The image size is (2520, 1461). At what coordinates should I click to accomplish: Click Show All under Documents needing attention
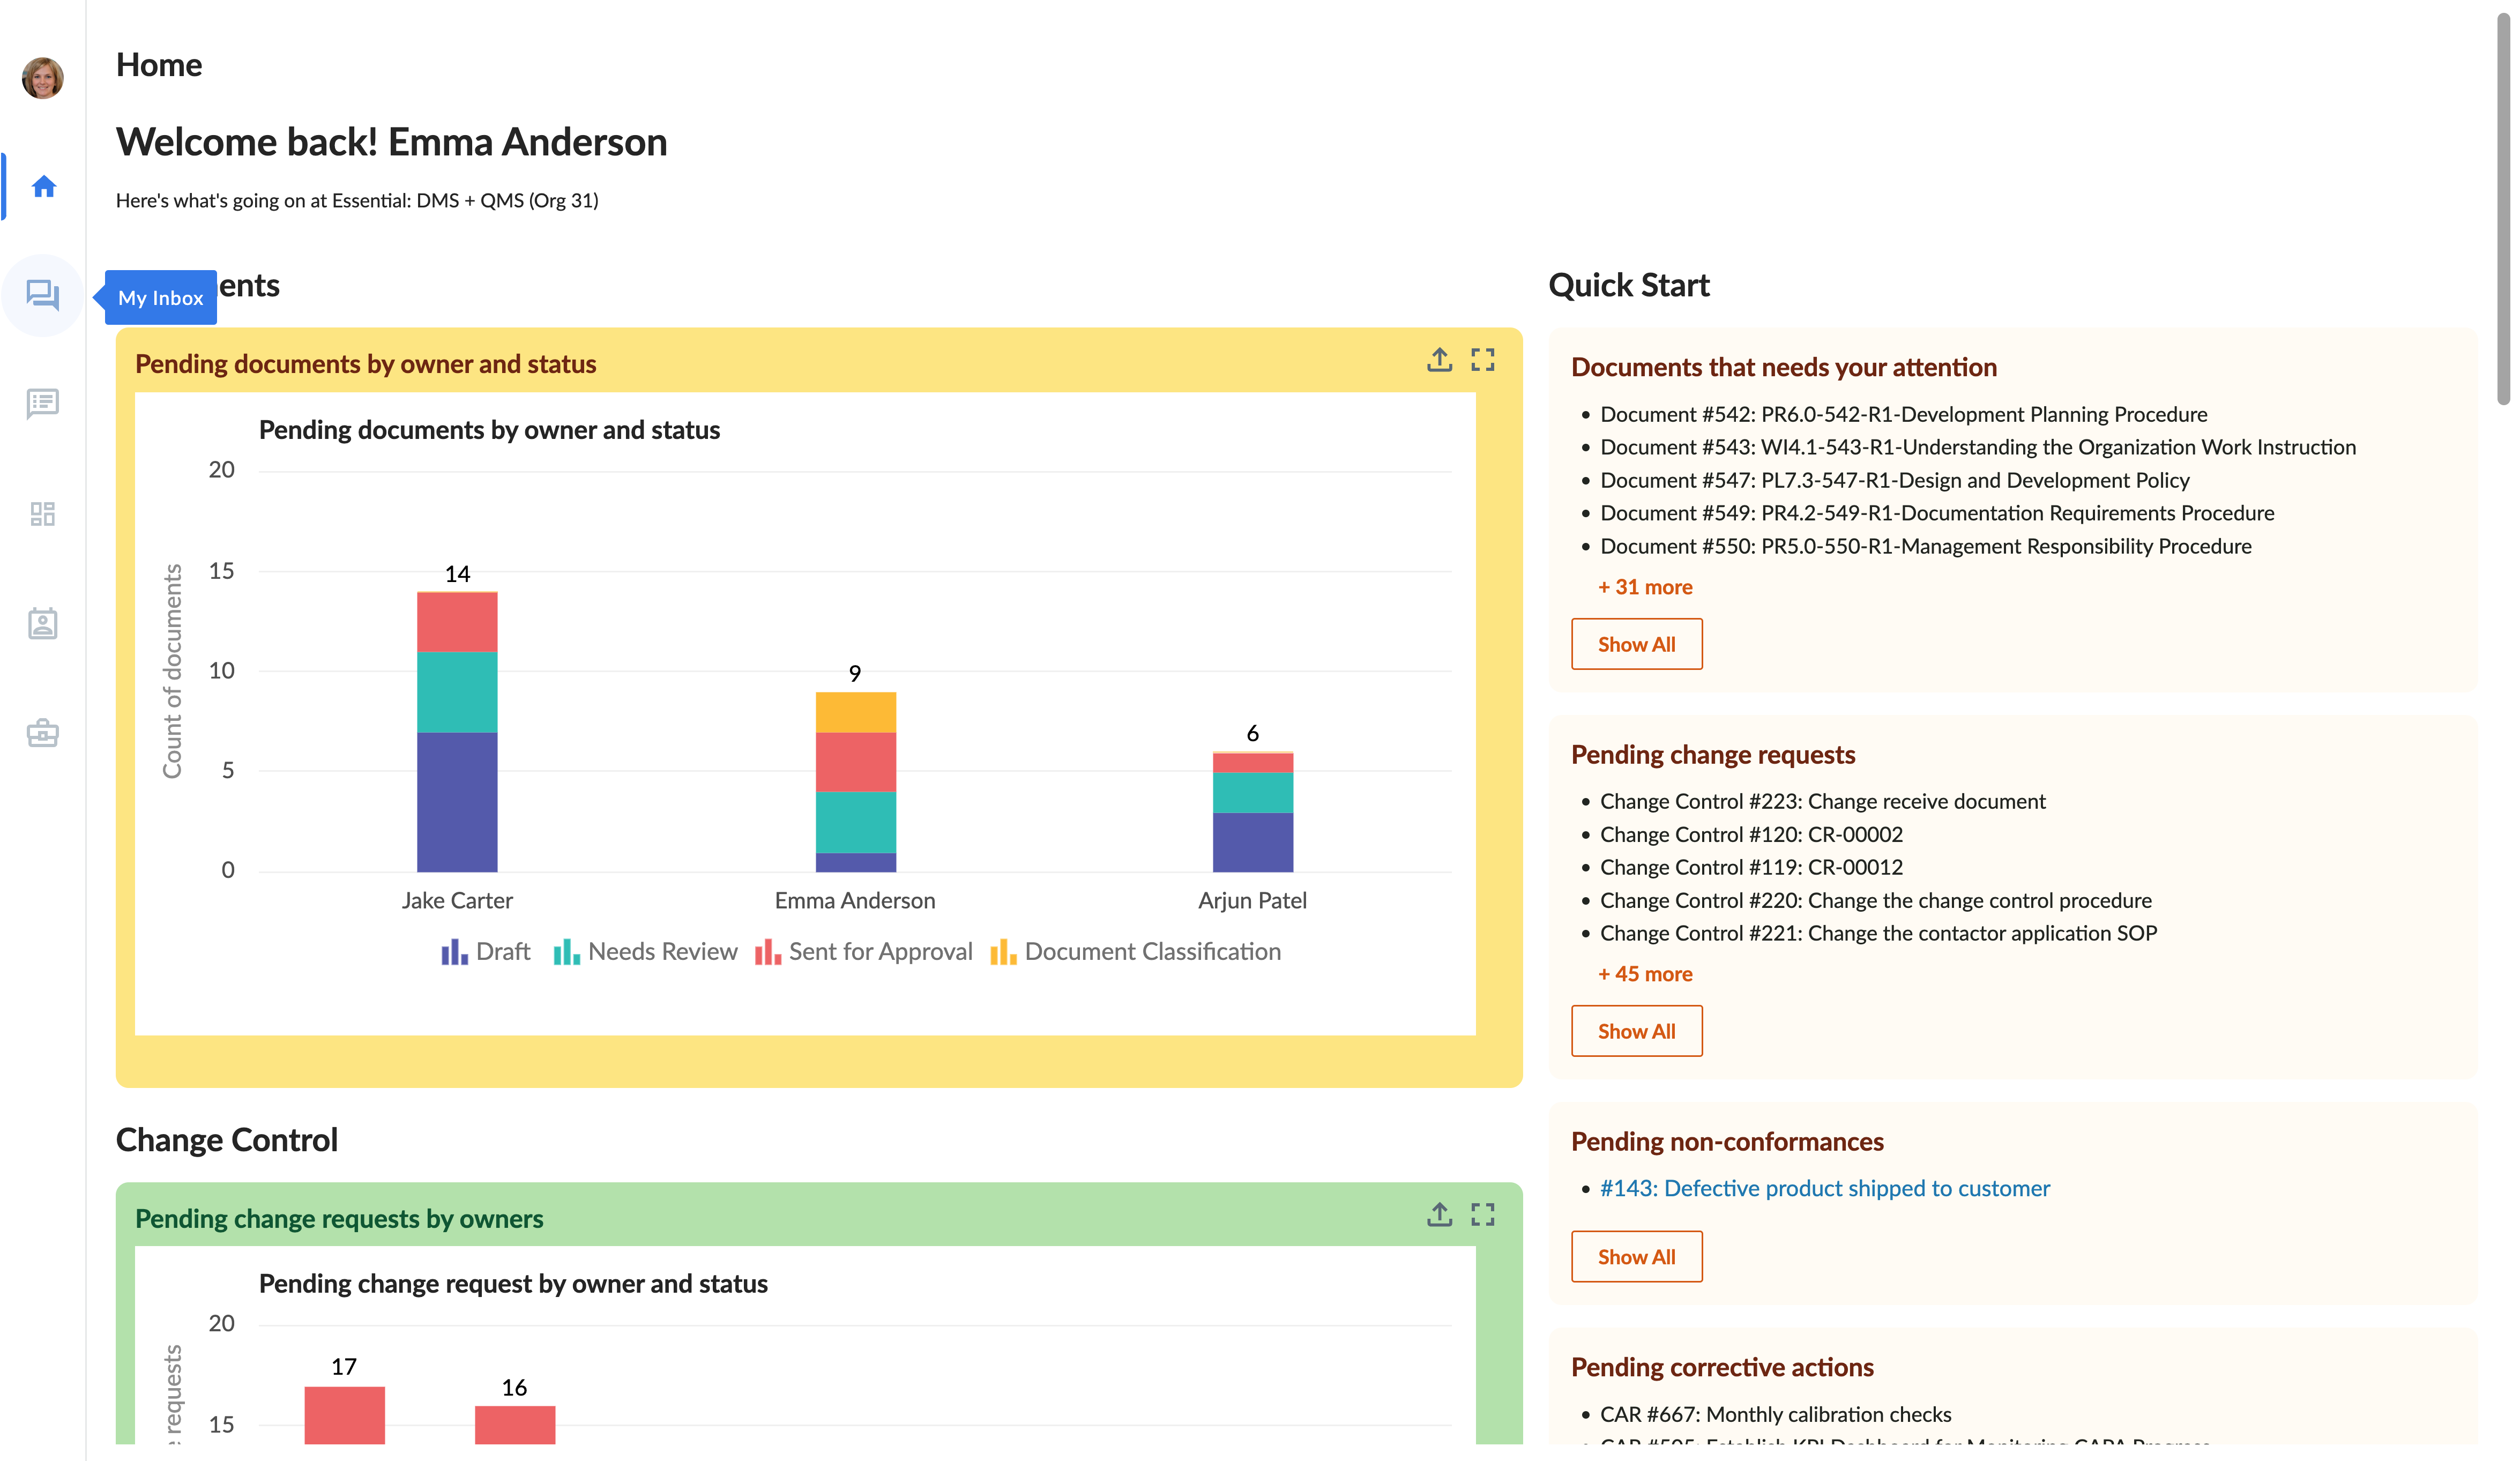click(x=1636, y=644)
